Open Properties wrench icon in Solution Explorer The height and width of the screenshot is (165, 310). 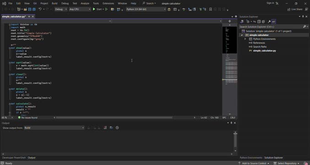coord(269,22)
